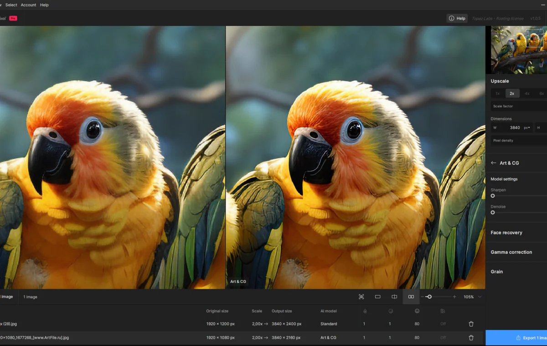
Task: Click zoom in plus icon
Action: 454,297
